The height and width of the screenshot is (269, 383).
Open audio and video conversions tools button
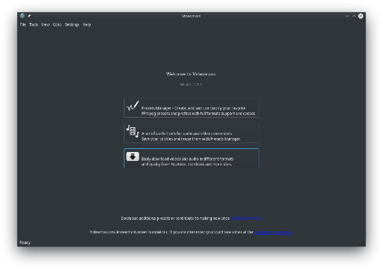(191, 133)
